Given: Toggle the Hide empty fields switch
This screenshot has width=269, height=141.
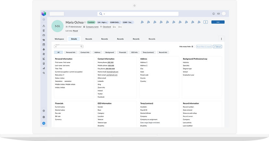Looking at the screenshot, I should point(193,47).
